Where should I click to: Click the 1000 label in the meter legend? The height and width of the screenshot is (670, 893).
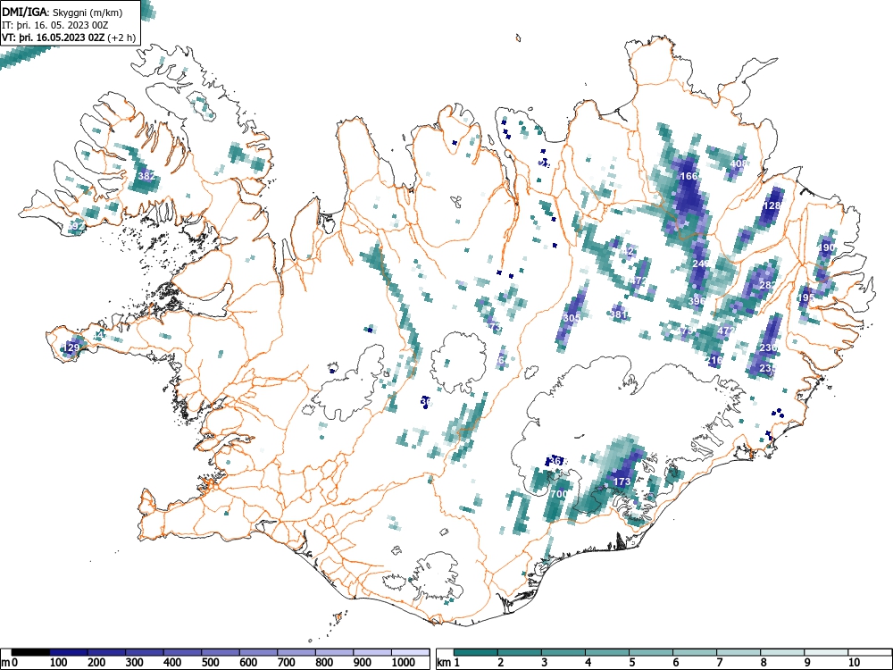tap(404, 663)
